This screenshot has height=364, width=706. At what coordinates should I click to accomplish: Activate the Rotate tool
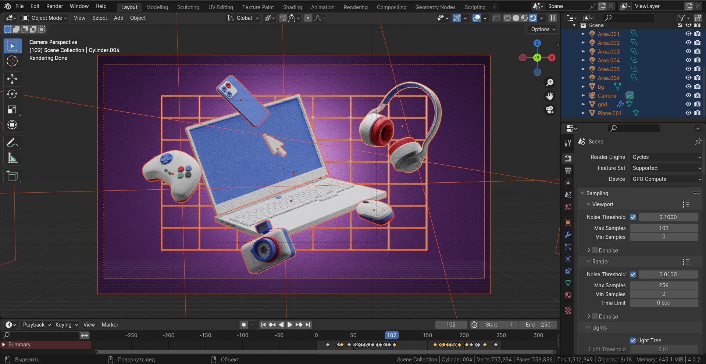pos(12,94)
